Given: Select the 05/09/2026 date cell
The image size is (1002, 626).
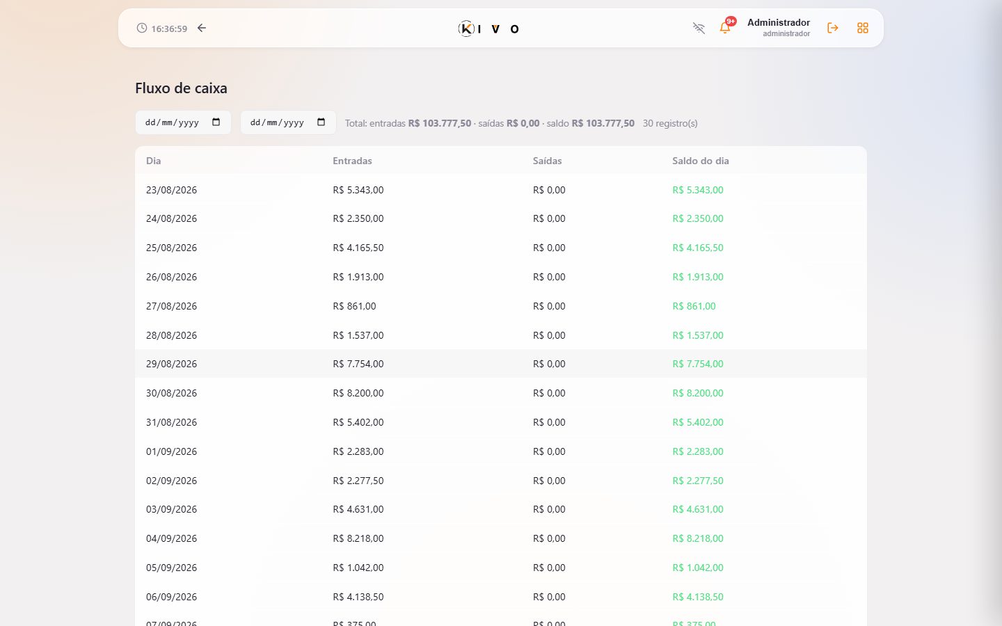Looking at the screenshot, I should pyautogui.click(x=171, y=568).
